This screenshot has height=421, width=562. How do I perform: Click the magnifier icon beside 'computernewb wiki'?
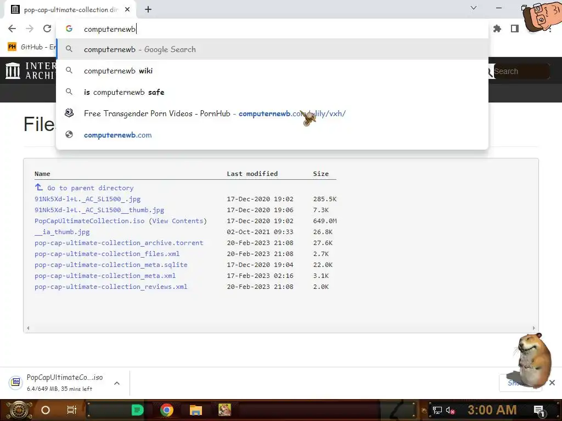coord(69,71)
